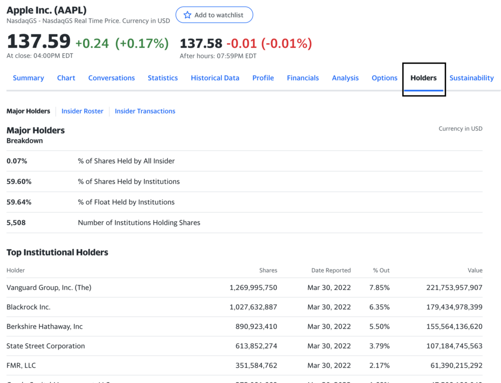Screen dimensions: 501x383
Task: Click the 59.64% float held value
Action: coord(19,202)
